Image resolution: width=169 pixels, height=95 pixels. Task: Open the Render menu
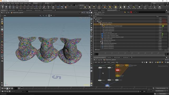8,3
